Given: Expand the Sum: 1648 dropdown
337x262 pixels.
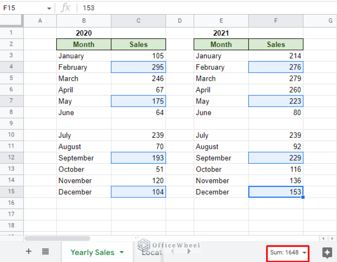Looking at the screenshot, I should (304, 253).
